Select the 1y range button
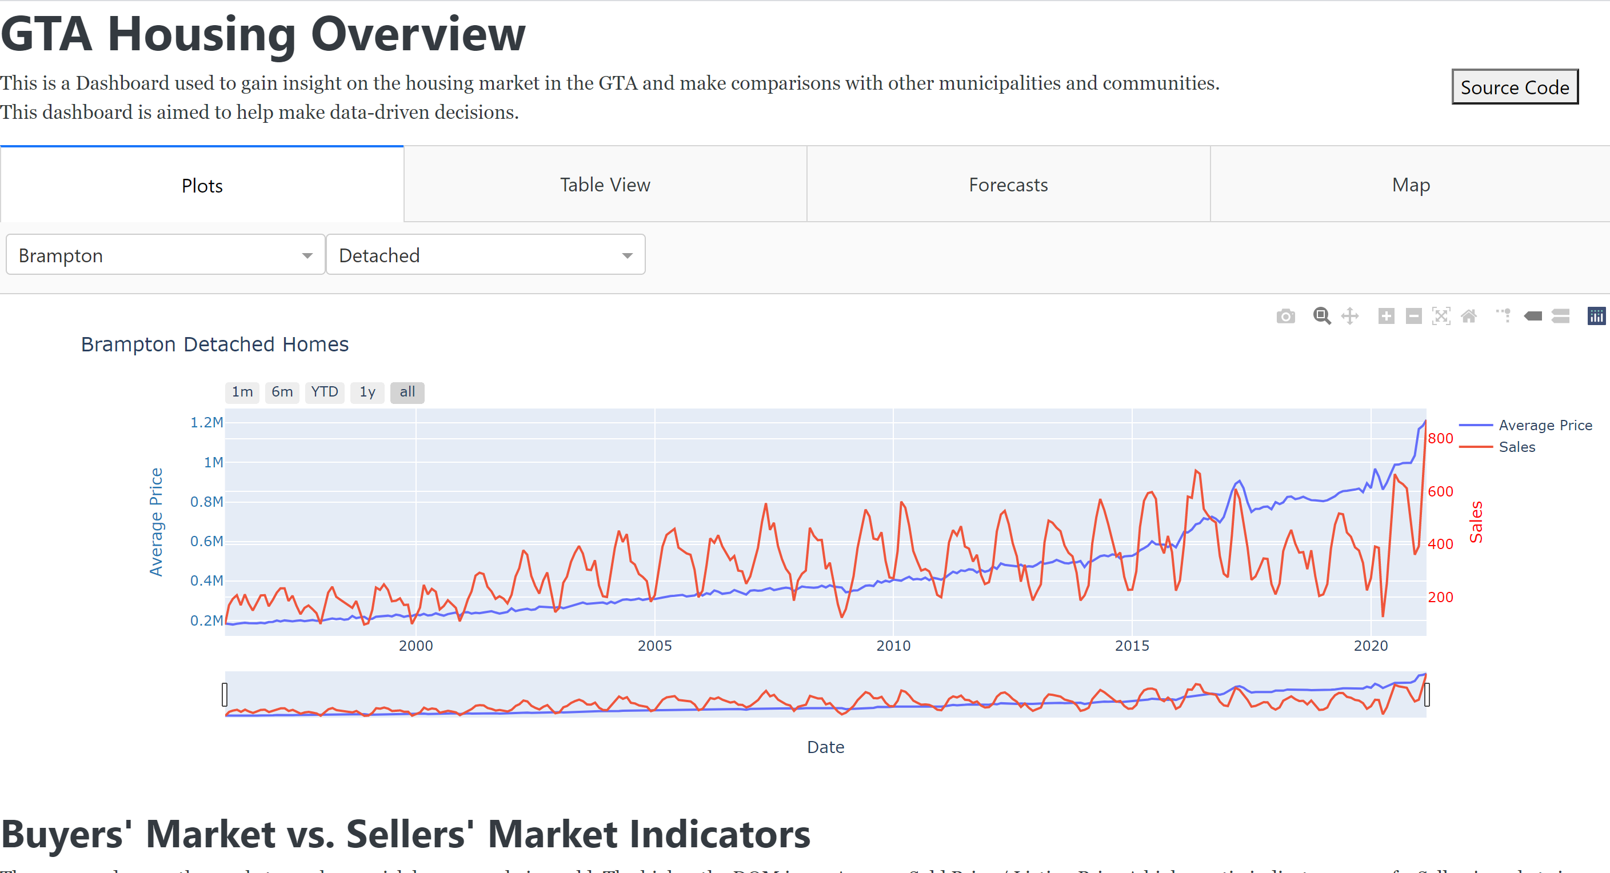Viewport: 1610px width, 873px height. 367,393
